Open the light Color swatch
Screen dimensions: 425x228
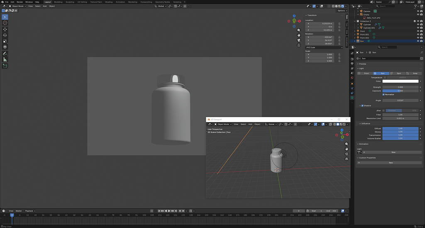pyautogui.click(x=401, y=81)
